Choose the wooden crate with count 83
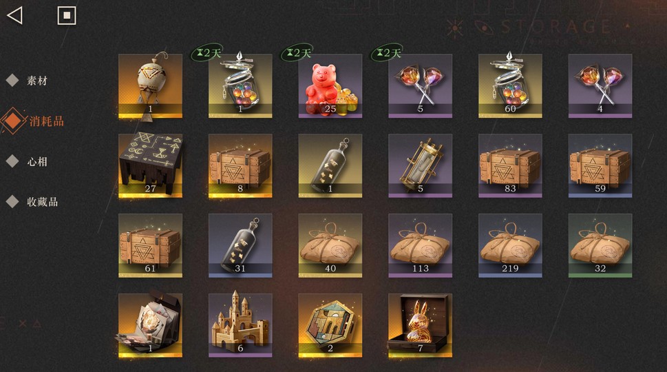667x372 pixels. (x=511, y=166)
